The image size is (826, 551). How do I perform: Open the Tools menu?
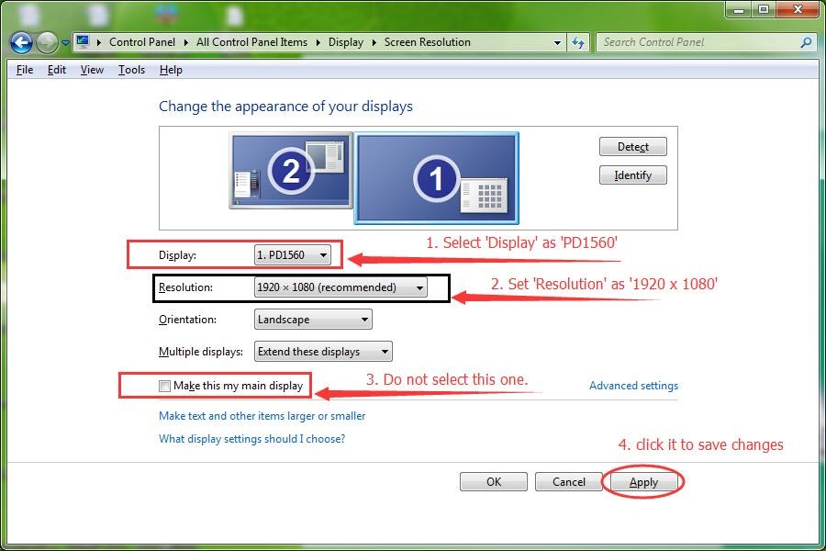click(131, 69)
